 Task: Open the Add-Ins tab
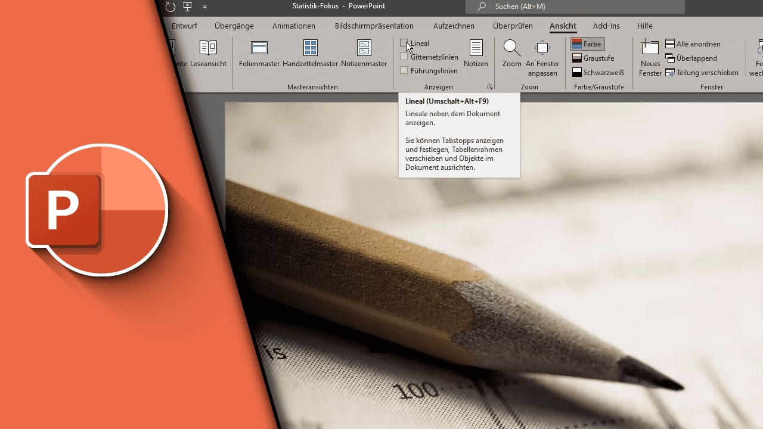point(606,26)
